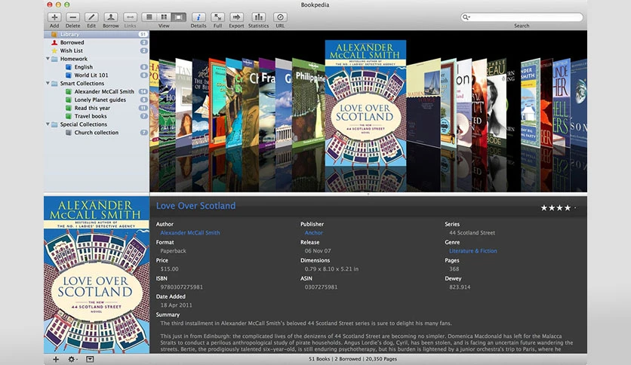This screenshot has width=631, height=365.
Task: Click the Philippines guide cover
Action: point(309,104)
